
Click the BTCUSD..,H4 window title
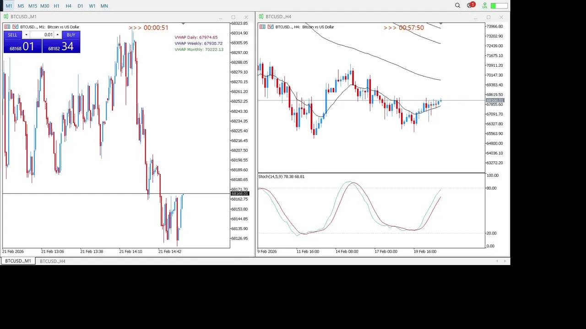(278, 16)
